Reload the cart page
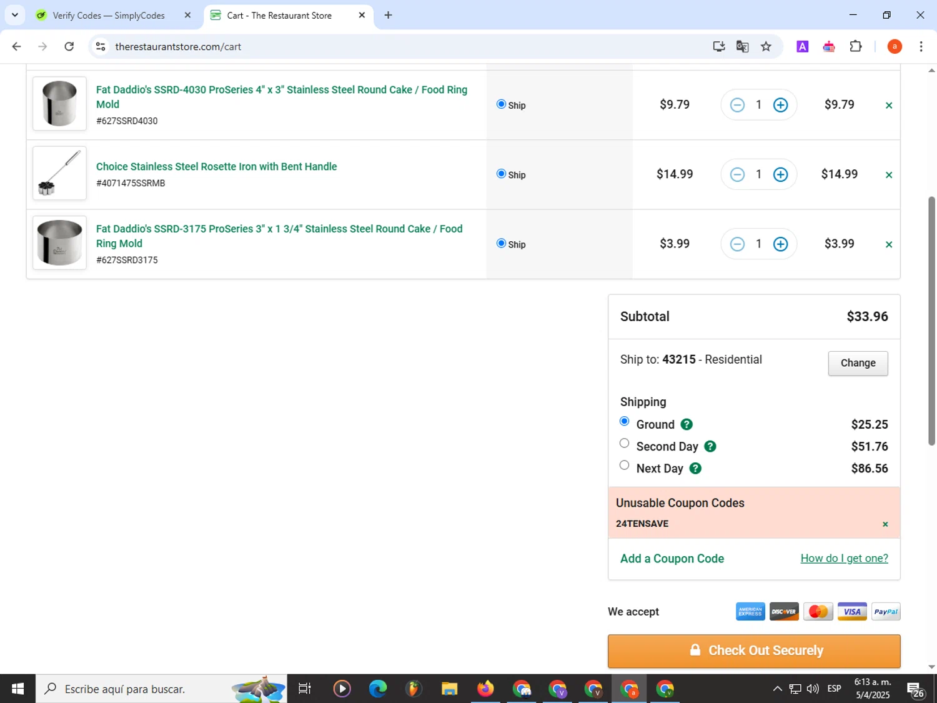This screenshot has height=703, width=937. point(69,46)
